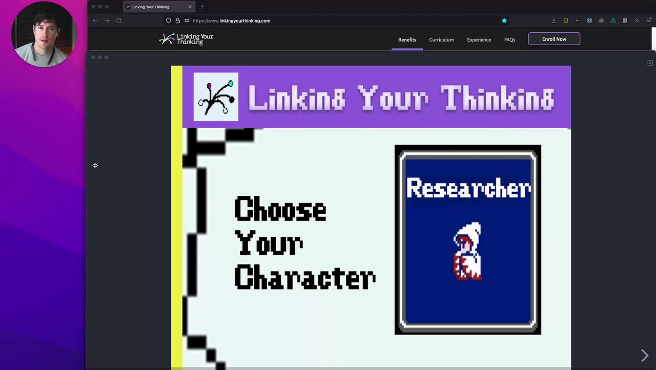Viewport: 656px width, 370px height.
Task: Select the Researcher character card
Action: click(x=467, y=240)
